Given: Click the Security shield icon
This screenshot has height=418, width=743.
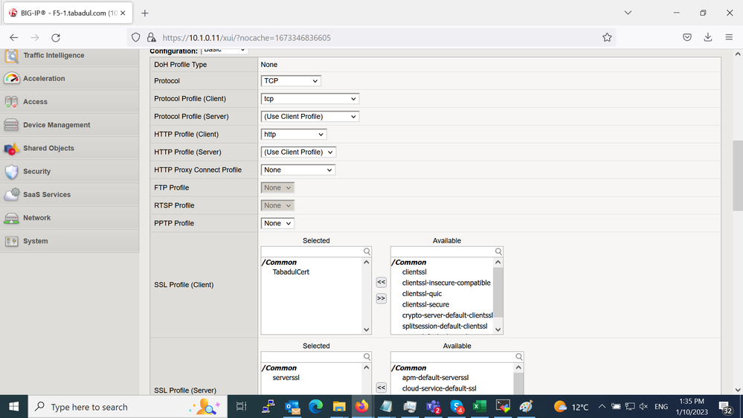Looking at the screenshot, I should pos(11,172).
